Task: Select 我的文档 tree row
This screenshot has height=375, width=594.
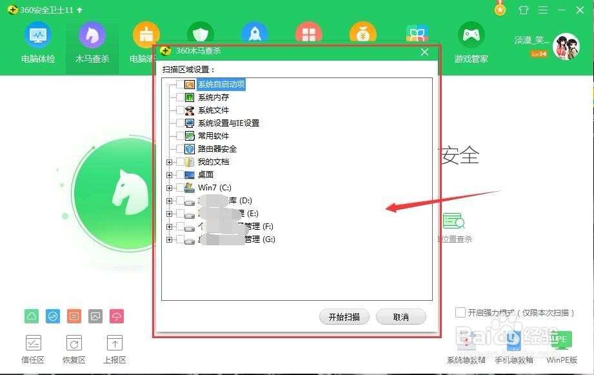Action: pos(213,162)
